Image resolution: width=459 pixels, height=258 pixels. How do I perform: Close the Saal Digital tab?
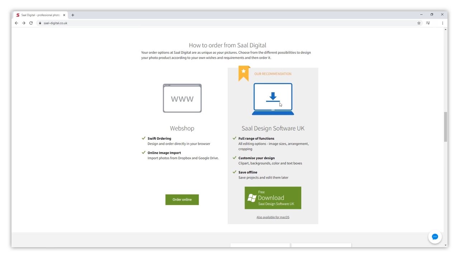tap(64, 15)
